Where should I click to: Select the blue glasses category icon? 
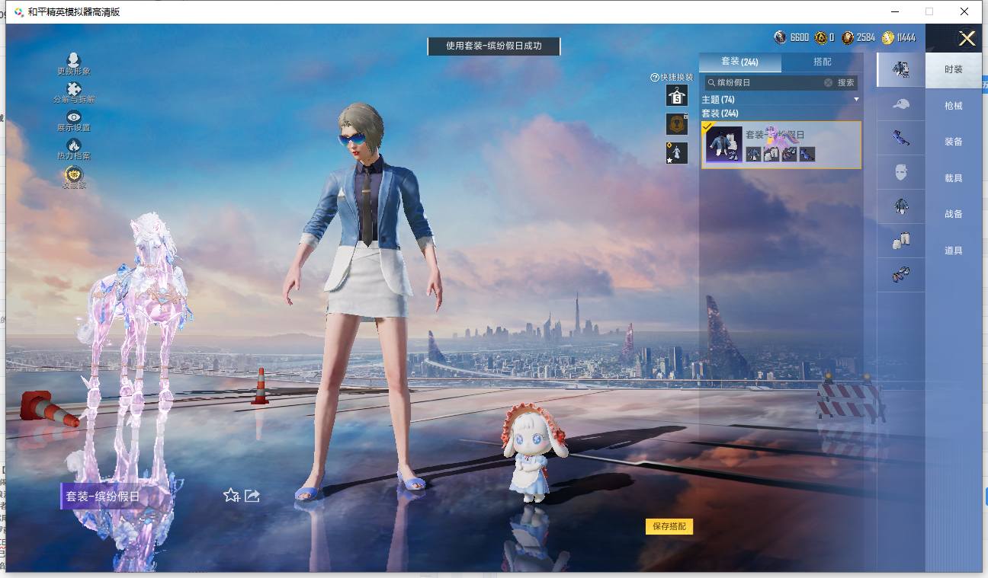[900, 138]
